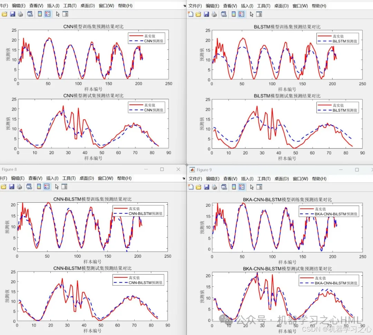Expand 文件(F) menu in Figure 9 window

195,179
